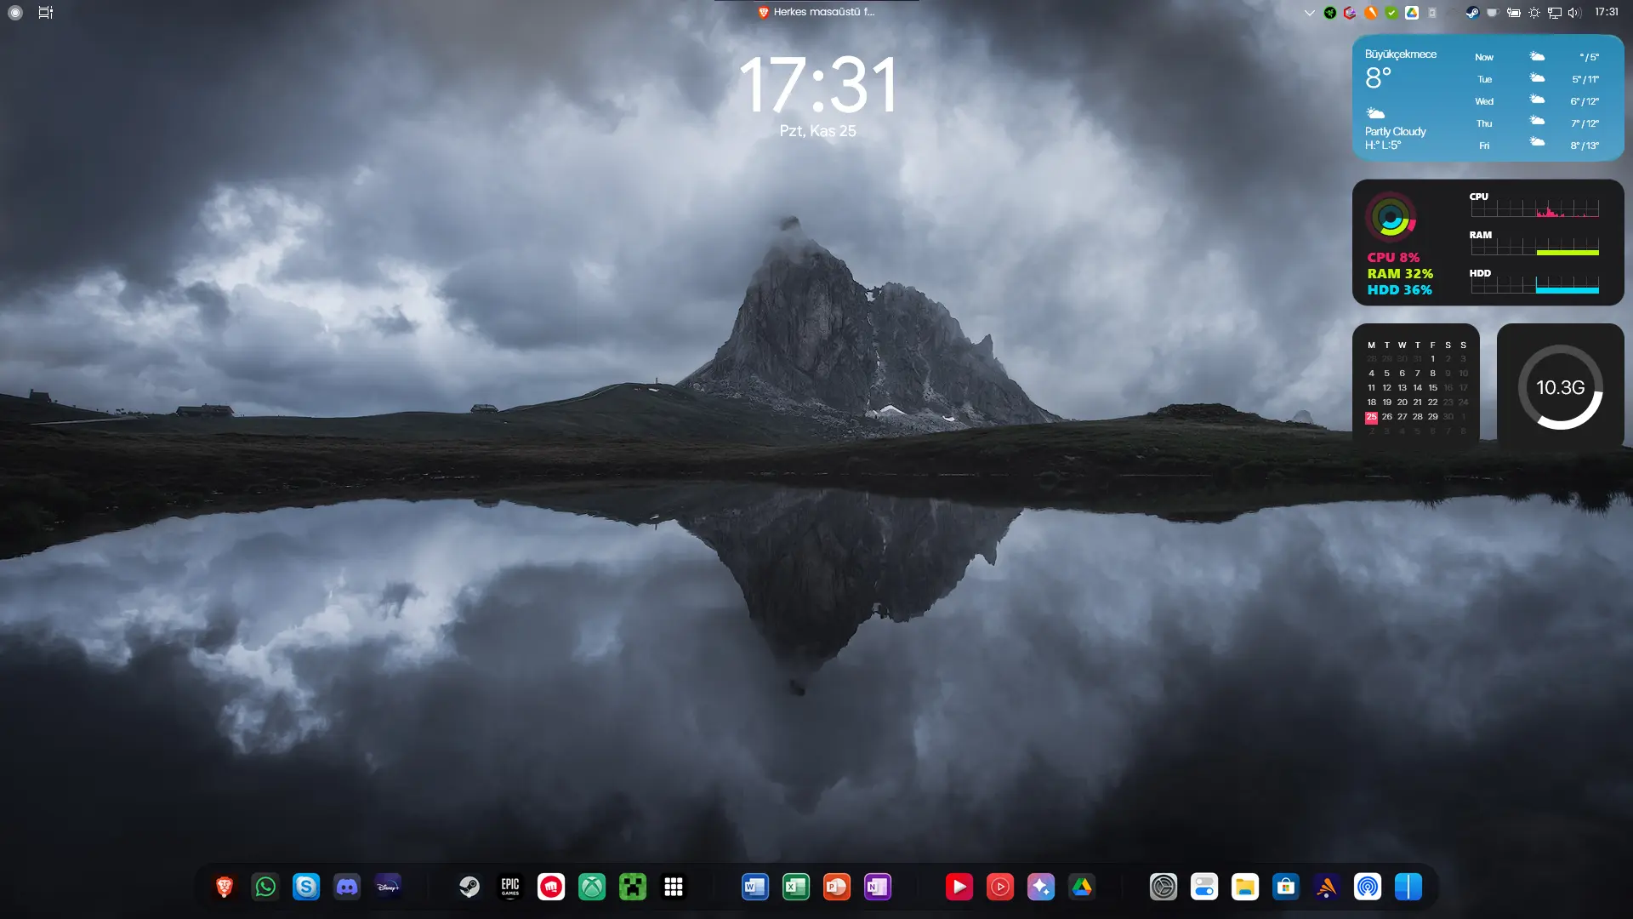Click the large 17:31 desktop clock
1633x919 pixels.
click(x=818, y=85)
